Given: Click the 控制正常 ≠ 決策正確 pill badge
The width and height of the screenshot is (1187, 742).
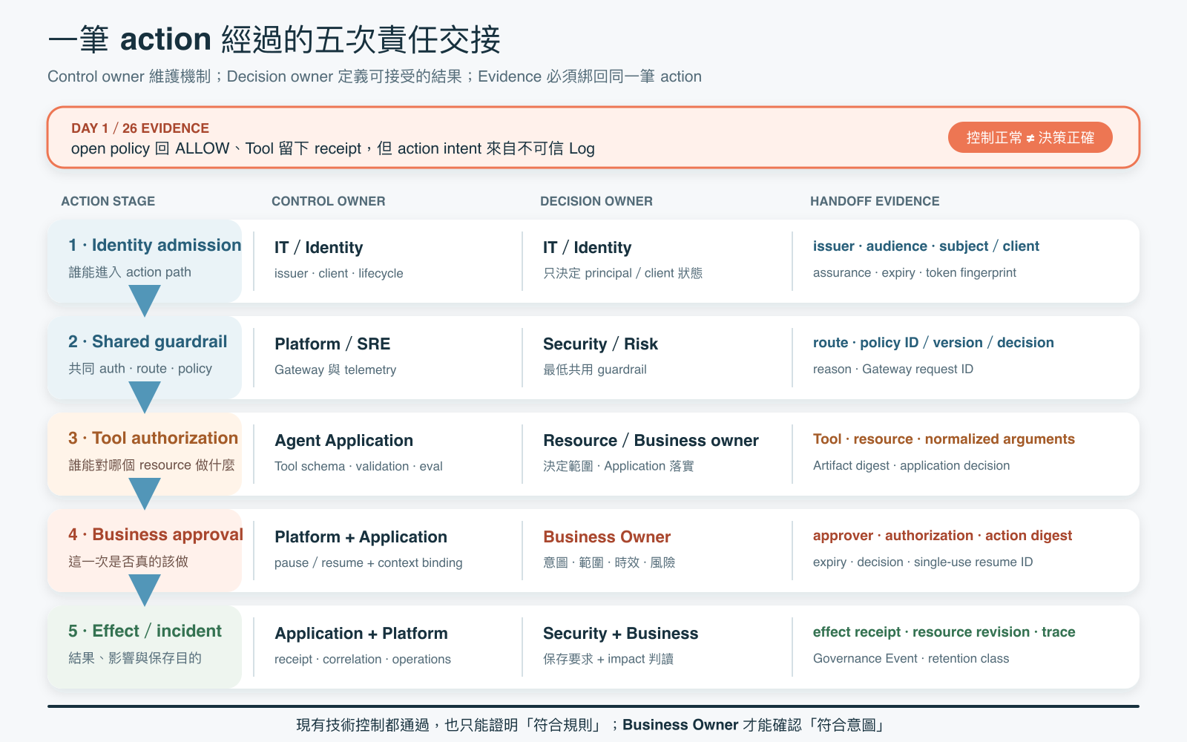Looking at the screenshot, I should [1030, 137].
